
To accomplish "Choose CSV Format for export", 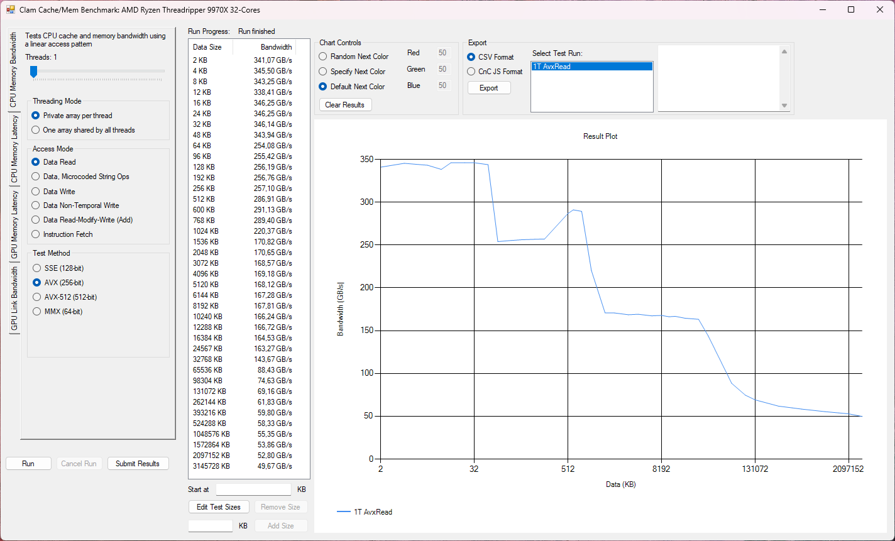I will pos(490,57).
